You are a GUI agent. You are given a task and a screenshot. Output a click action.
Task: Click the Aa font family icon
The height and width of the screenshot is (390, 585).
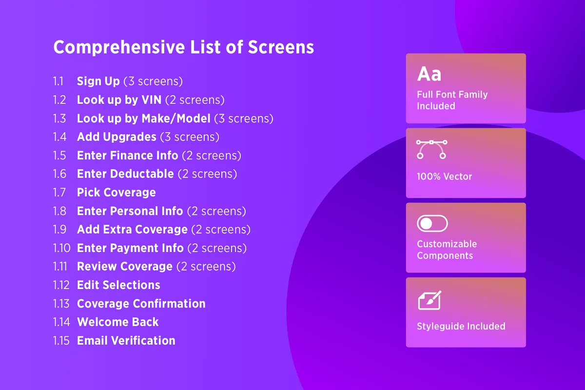click(429, 74)
